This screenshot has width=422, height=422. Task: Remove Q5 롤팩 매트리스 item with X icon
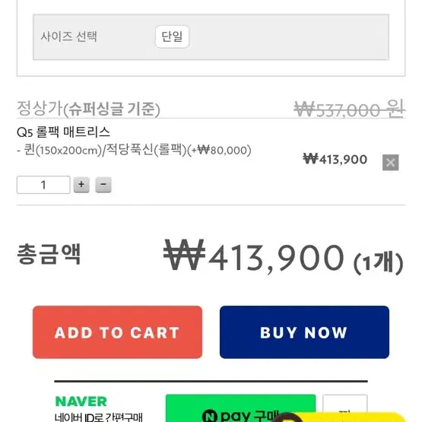pos(390,162)
